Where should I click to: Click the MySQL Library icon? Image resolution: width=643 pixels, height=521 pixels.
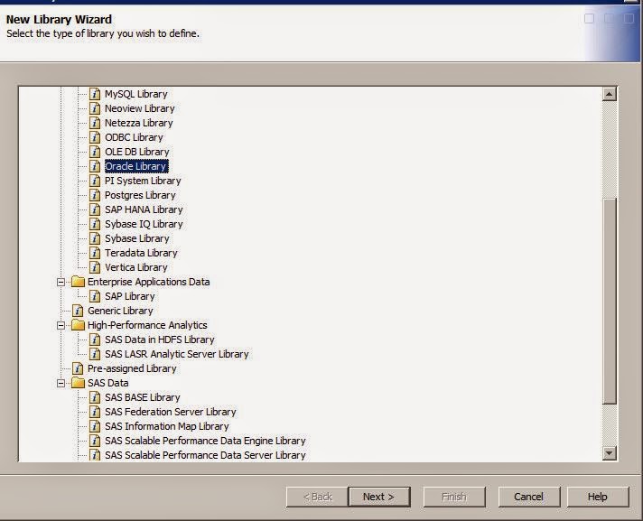click(x=95, y=94)
